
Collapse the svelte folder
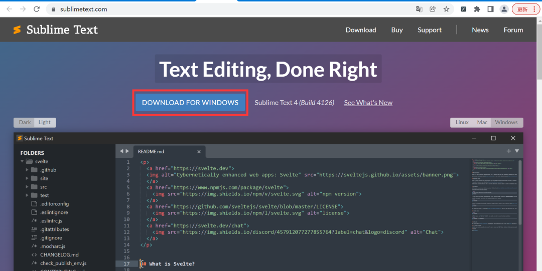tap(23, 161)
